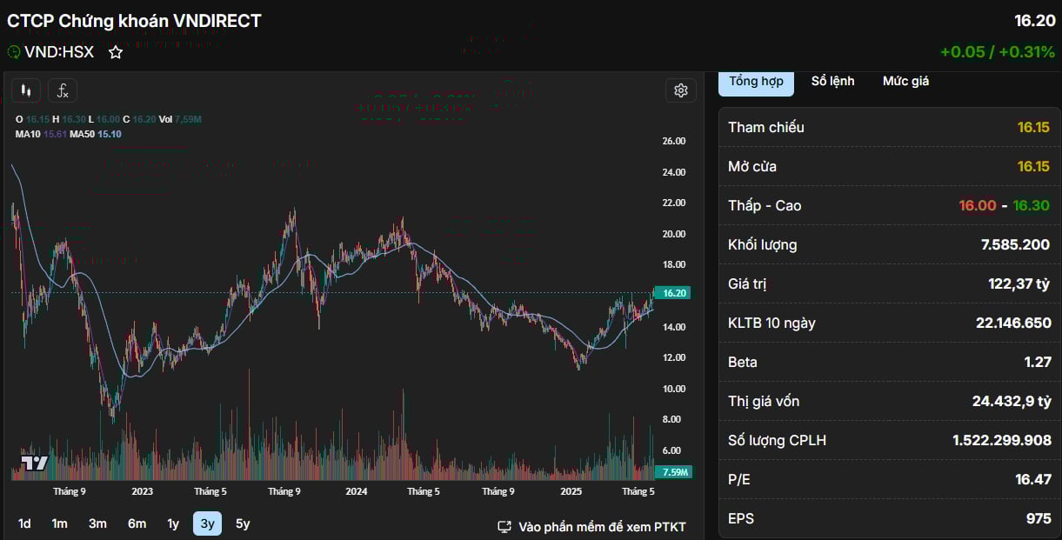Click the Số lượng CPLH value 1.522.299.908
The image size is (1062, 540).
tap(1002, 440)
